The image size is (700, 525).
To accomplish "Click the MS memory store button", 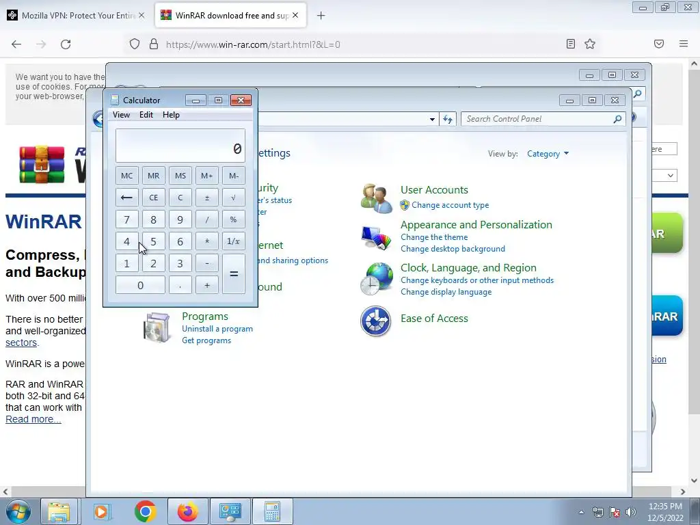I will (x=180, y=176).
